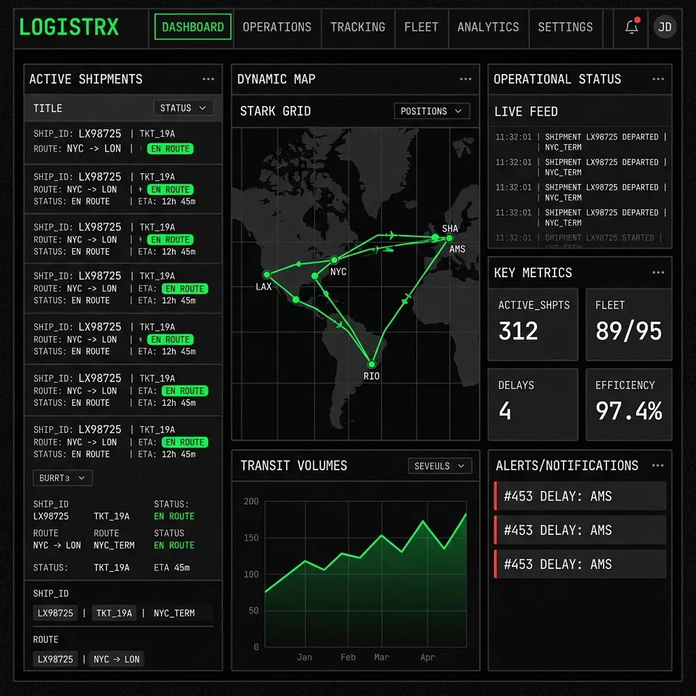This screenshot has width=696, height=696.
Task: Click the LAX node on the map
Action: tap(266, 275)
